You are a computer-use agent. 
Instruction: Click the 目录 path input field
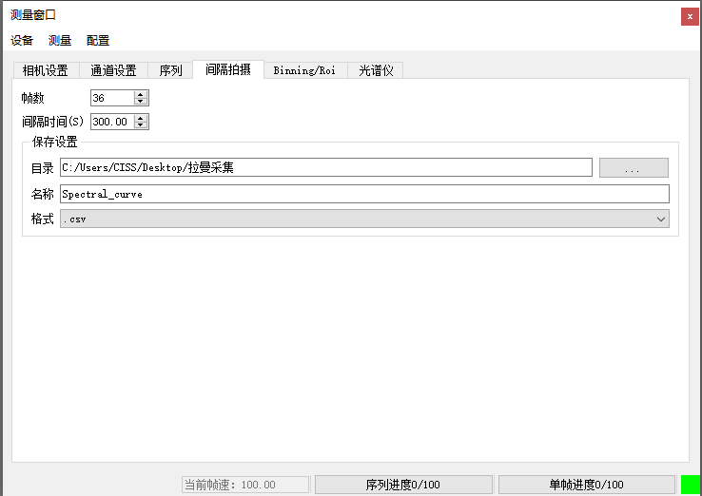click(x=325, y=167)
